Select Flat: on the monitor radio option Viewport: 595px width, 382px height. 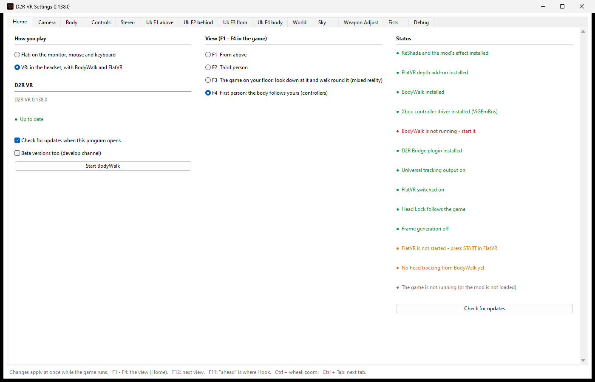(65, 55)
